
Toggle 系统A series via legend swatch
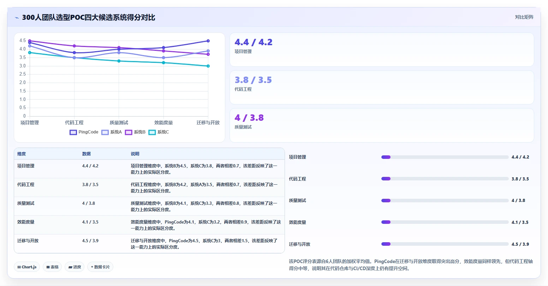point(105,132)
